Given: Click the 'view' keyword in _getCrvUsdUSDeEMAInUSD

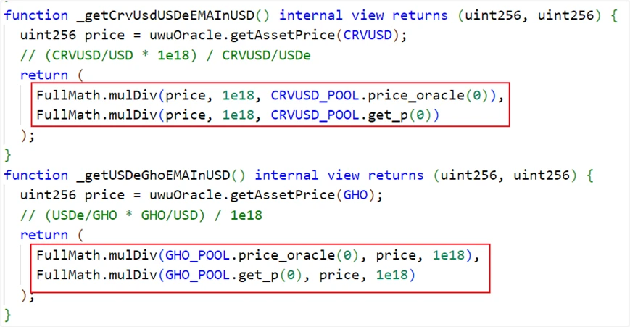Looking at the screenshot, I should click(351, 15).
